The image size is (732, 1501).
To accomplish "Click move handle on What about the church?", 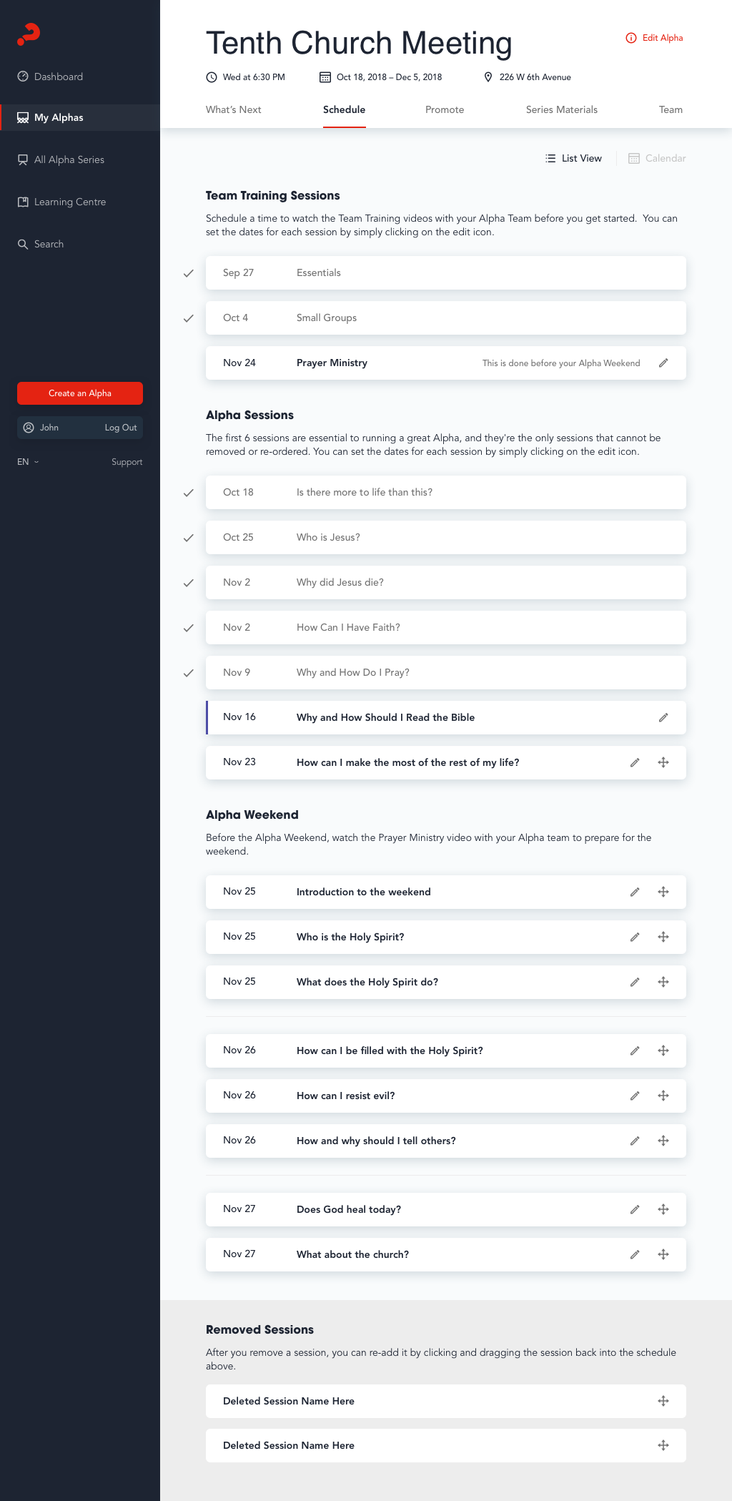I will (663, 1255).
